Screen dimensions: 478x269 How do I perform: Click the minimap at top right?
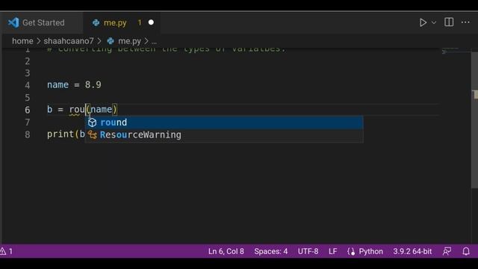[456, 52]
